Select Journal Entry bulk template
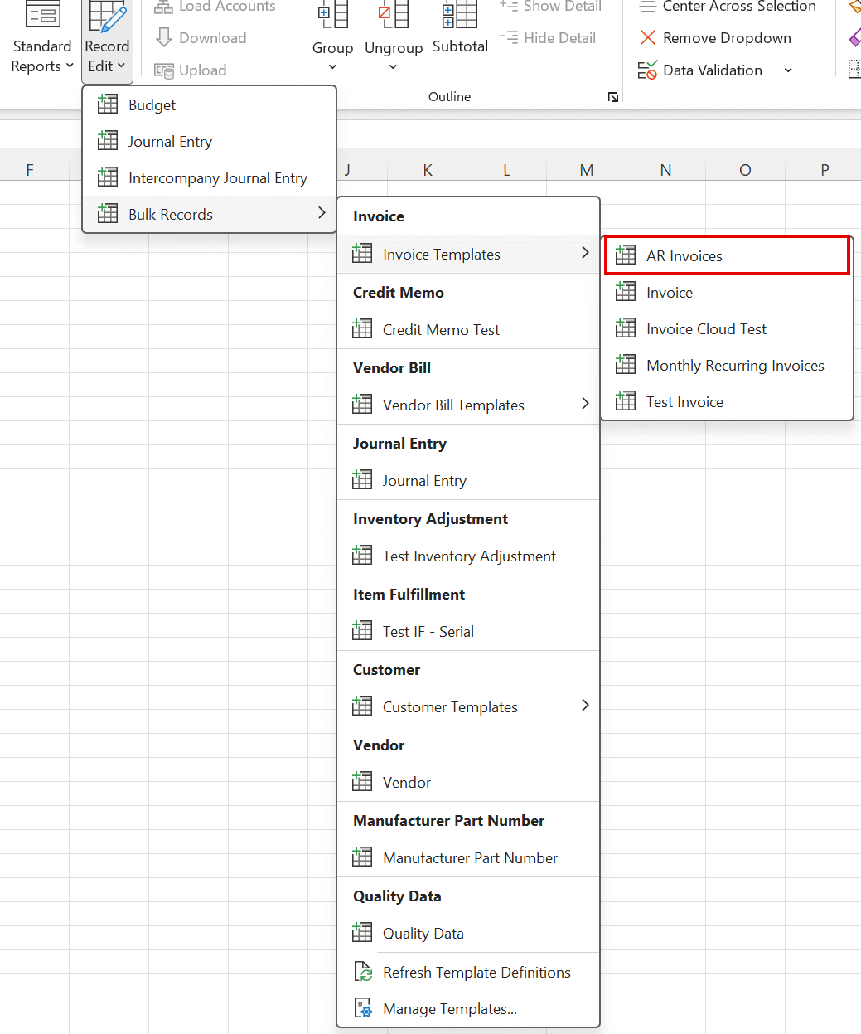This screenshot has height=1034, width=861. pyautogui.click(x=468, y=480)
